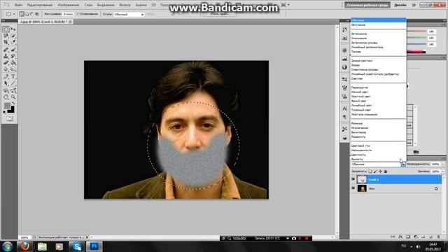
Task: Click Photoshop button in the taskbar
Action: [94, 246]
